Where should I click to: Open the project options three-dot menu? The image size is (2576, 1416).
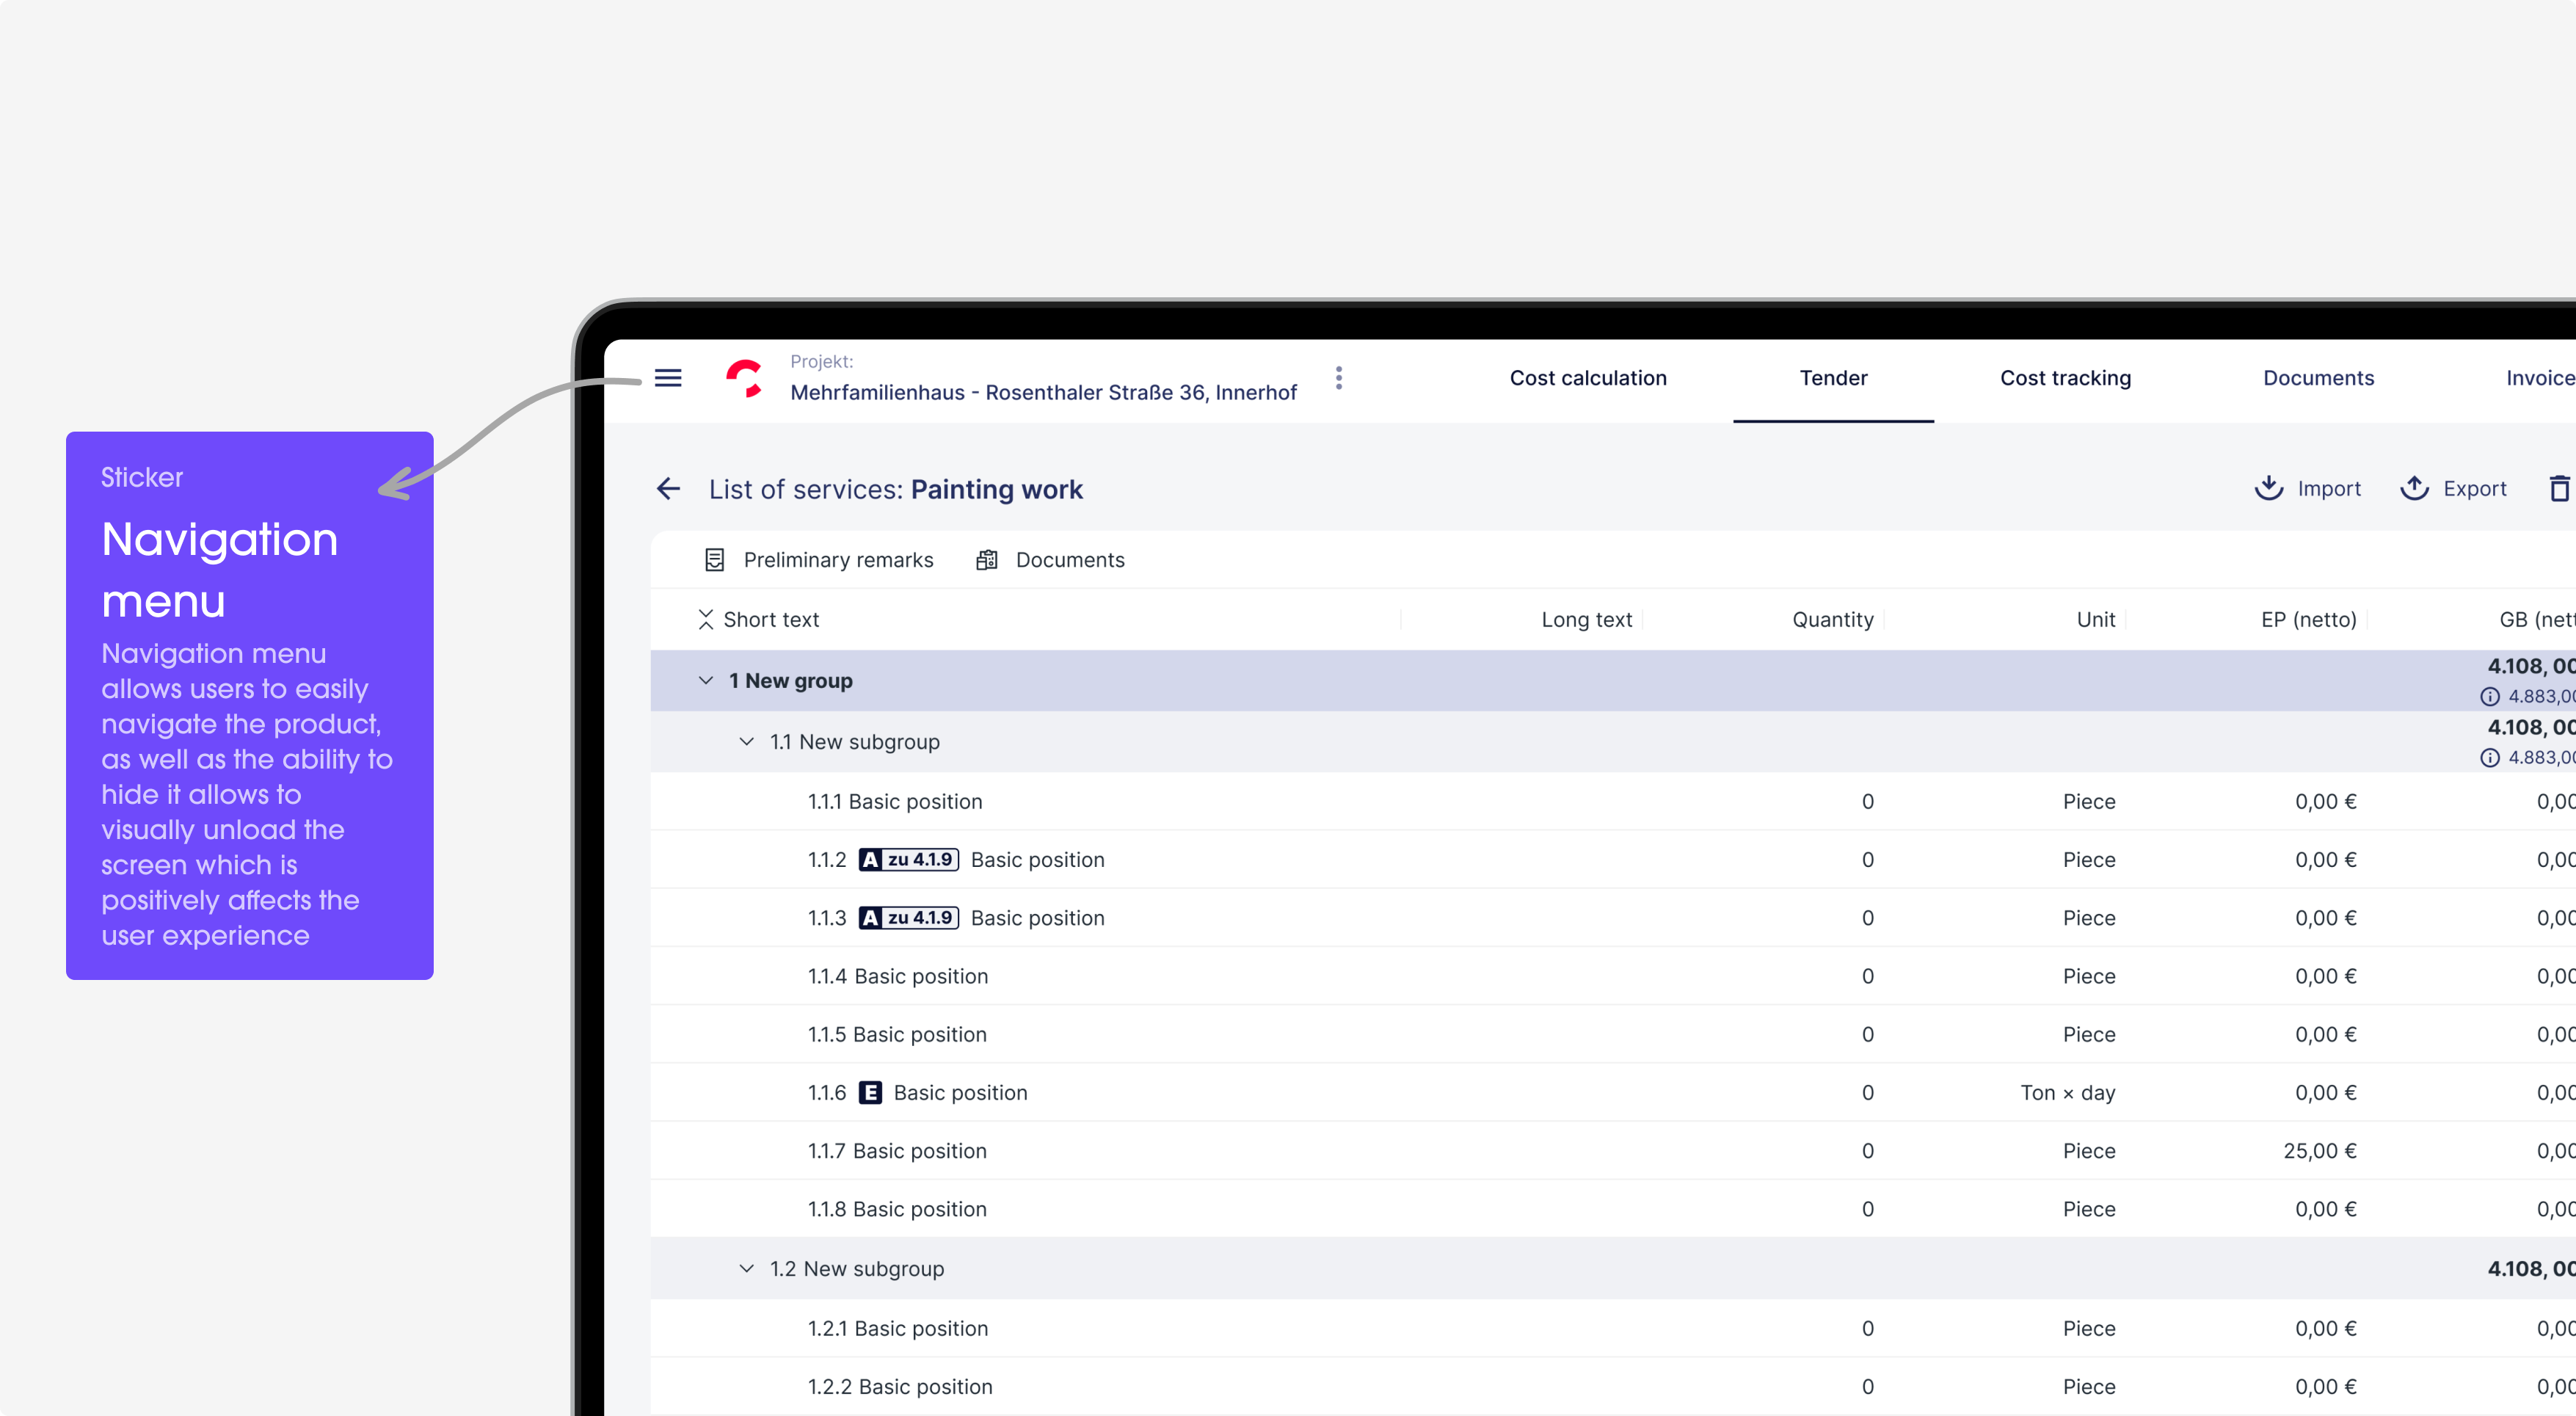pyautogui.click(x=1339, y=378)
